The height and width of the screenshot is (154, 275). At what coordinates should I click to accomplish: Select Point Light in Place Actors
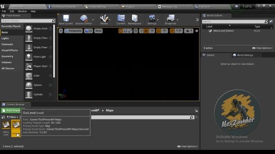[x=39, y=57]
